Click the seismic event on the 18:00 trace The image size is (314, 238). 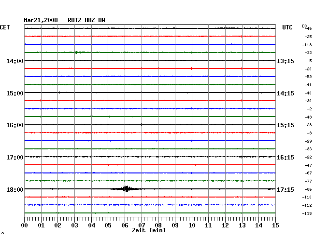126,189
